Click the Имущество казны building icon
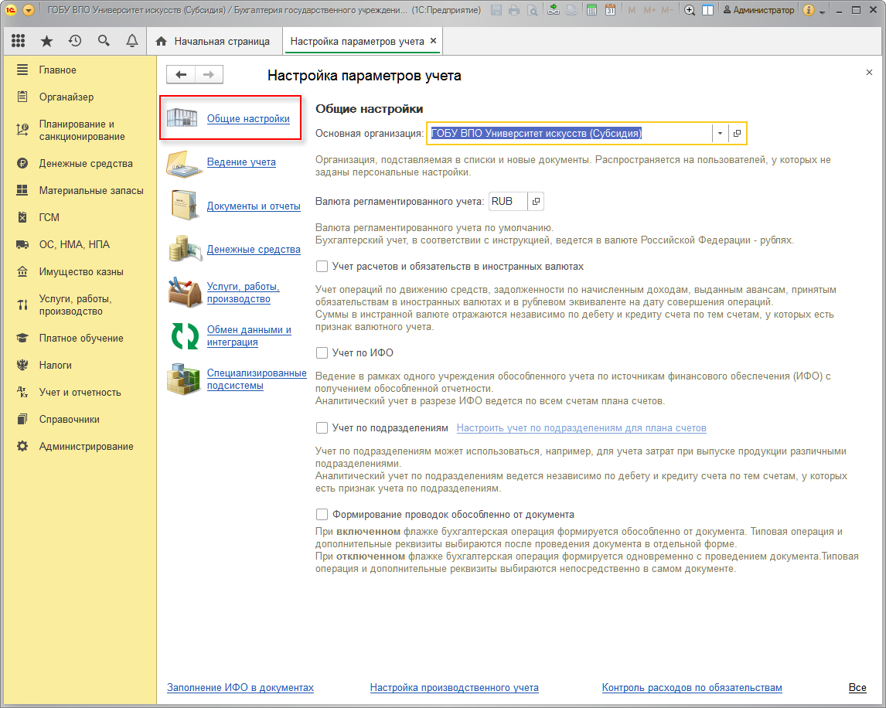 point(22,272)
